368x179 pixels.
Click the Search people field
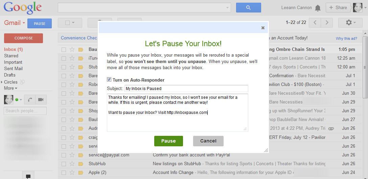coord(25,111)
